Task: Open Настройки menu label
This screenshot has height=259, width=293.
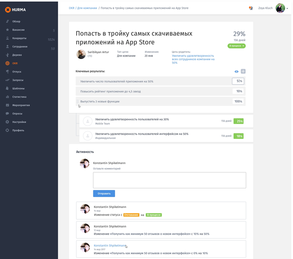Action: pos(19,122)
